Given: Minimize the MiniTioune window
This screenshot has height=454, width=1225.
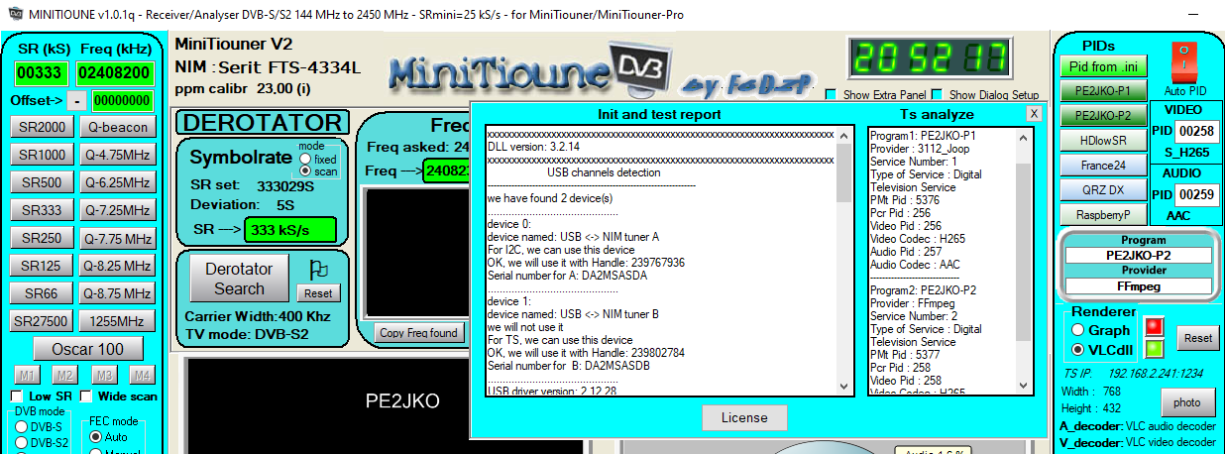Looking at the screenshot, I should 1192,14.
